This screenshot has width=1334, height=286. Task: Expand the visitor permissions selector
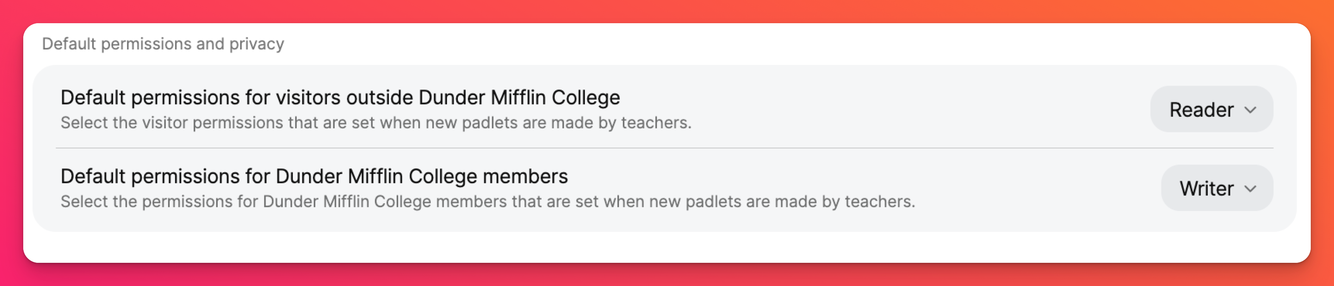(x=1211, y=109)
